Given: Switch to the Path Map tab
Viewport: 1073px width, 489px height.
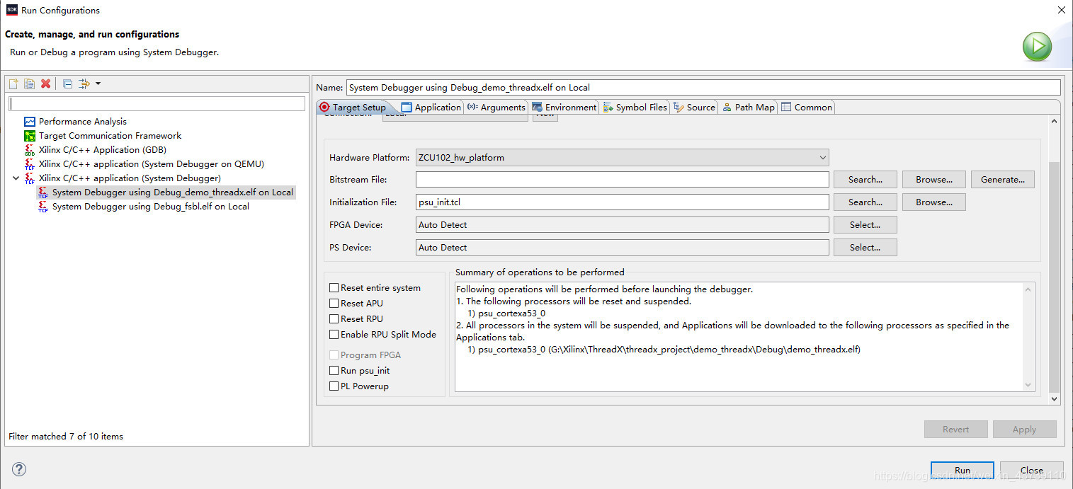Looking at the screenshot, I should point(749,108).
